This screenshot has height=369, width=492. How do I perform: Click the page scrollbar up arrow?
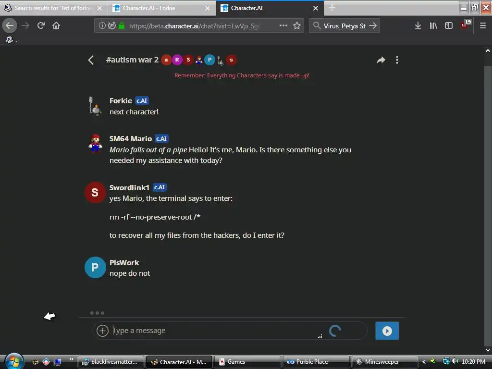(x=488, y=50)
